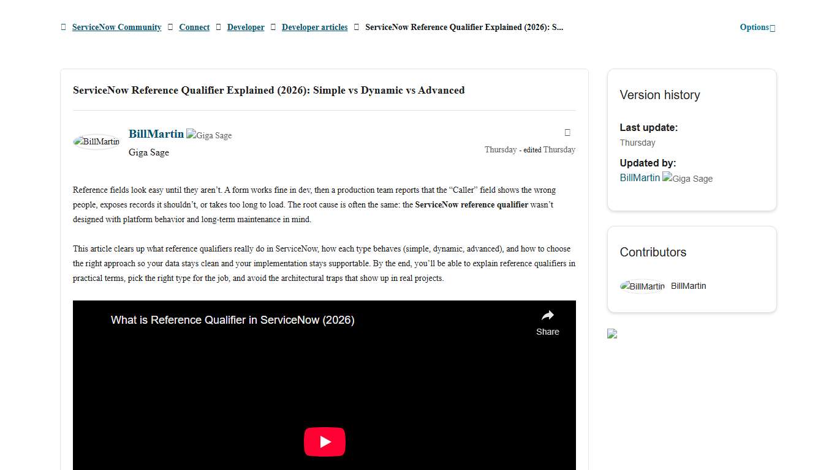Click the home icon at the breadcrumb start
This screenshot has width=837, height=470.
tap(63, 27)
